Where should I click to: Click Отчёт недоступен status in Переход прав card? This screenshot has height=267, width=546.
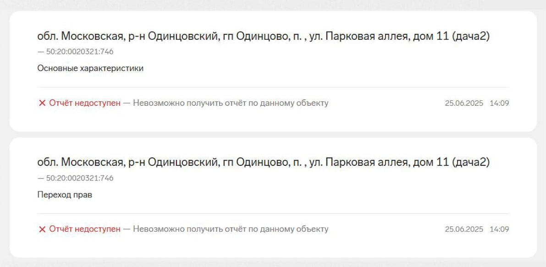pos(85,229)
